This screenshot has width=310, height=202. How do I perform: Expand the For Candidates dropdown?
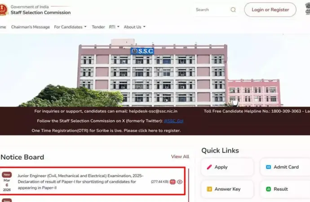[70, 27]
